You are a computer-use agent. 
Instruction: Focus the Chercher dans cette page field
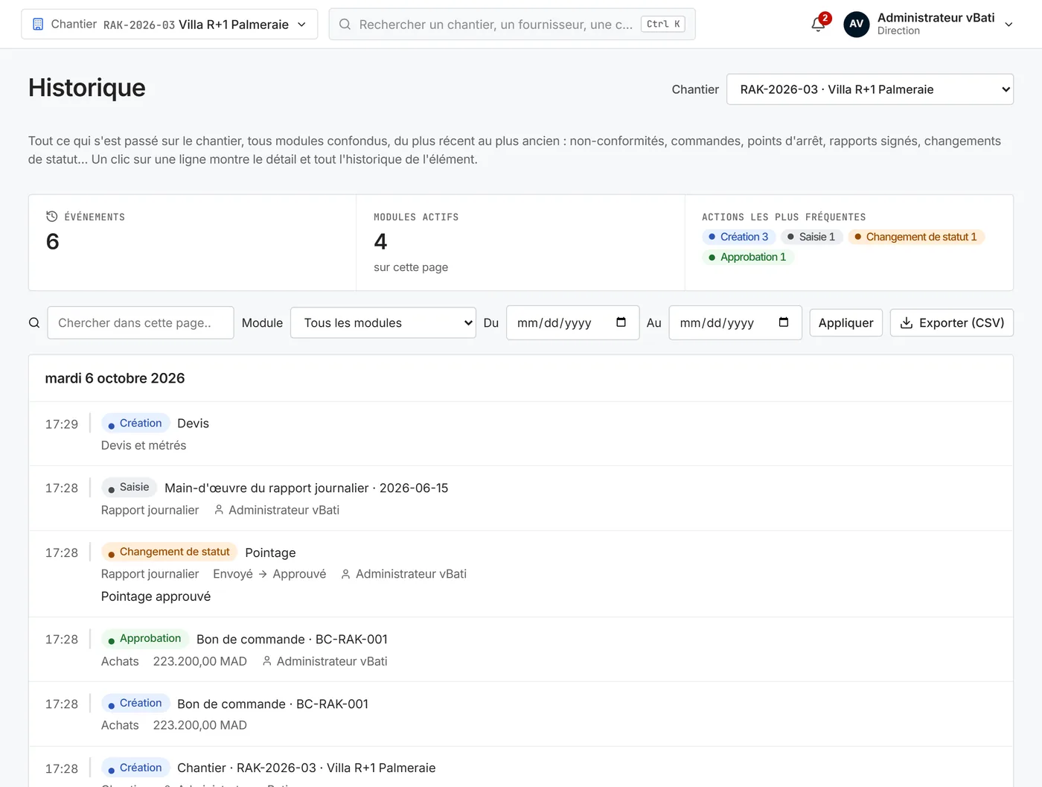point(141,323)
